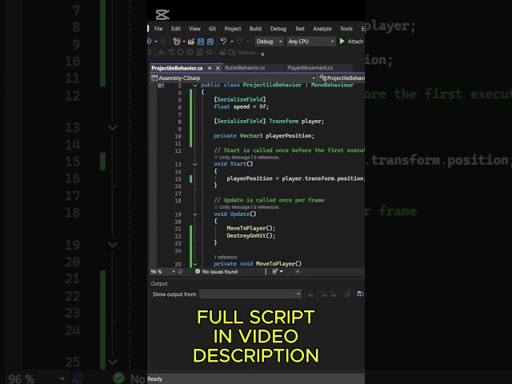This screenshot has height=384, width=512.
Task: Click the Navigate Forward icon
Action: (x=163, y=42)
